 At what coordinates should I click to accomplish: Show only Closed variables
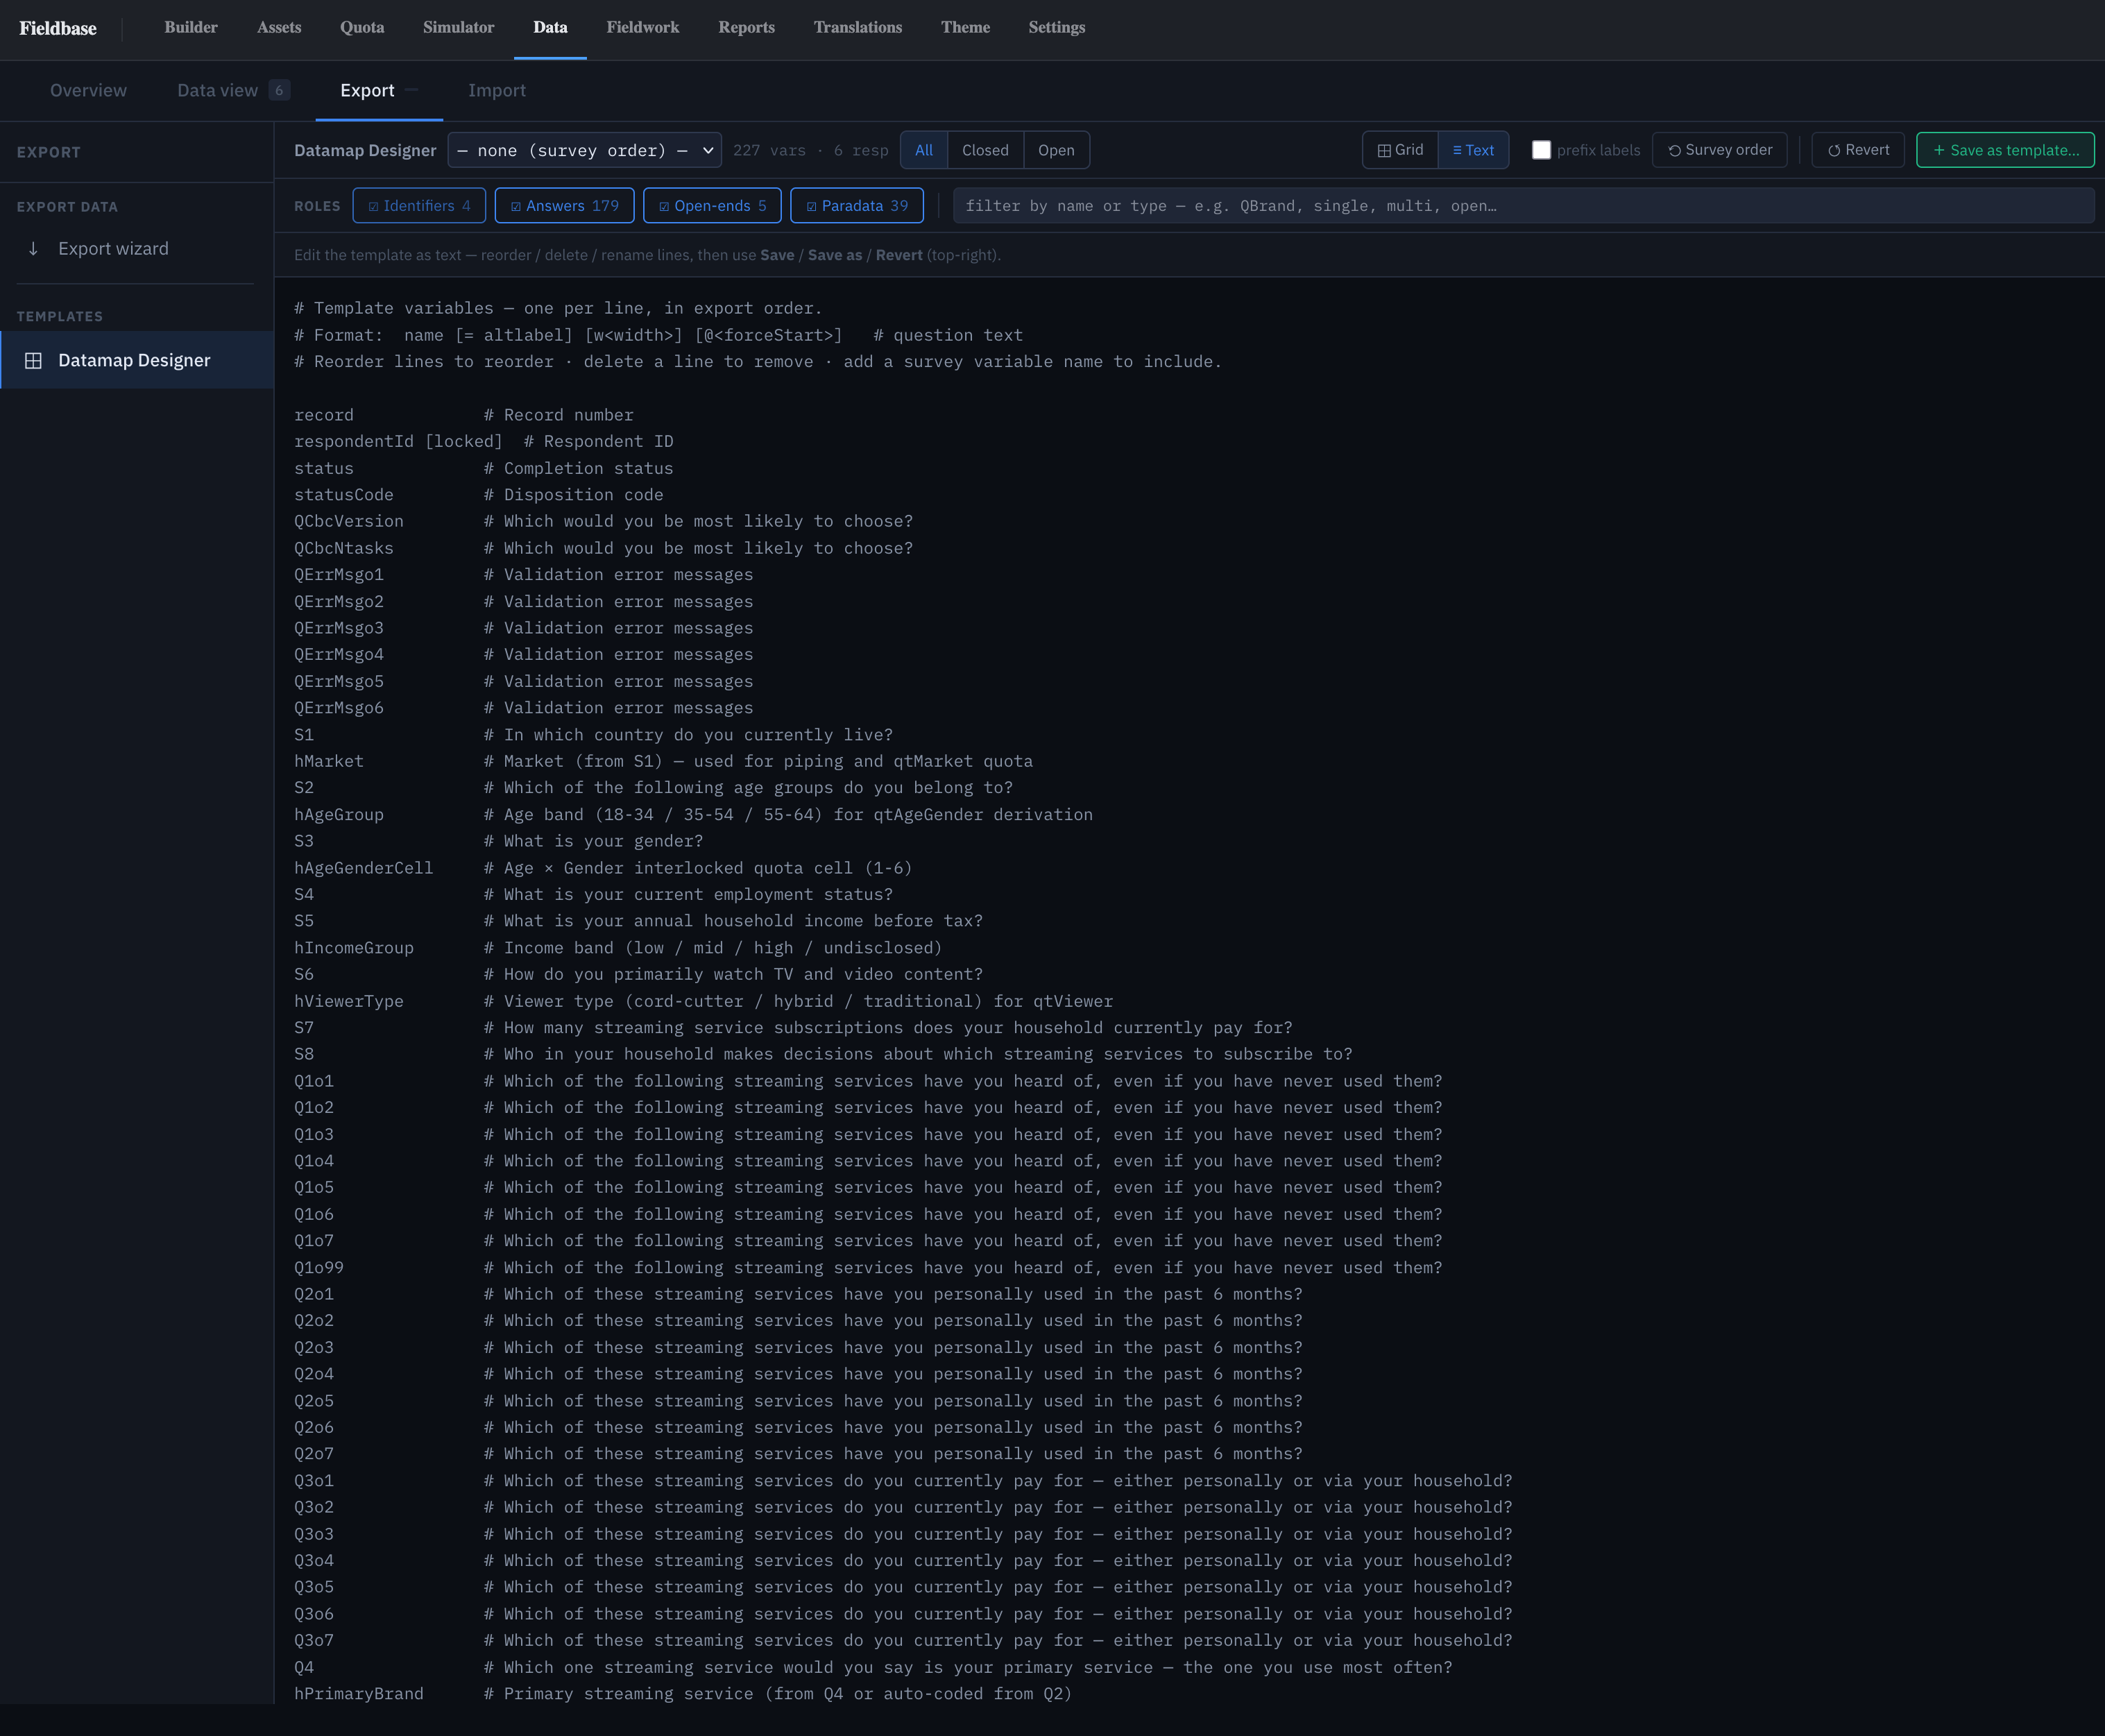[985, 150]
